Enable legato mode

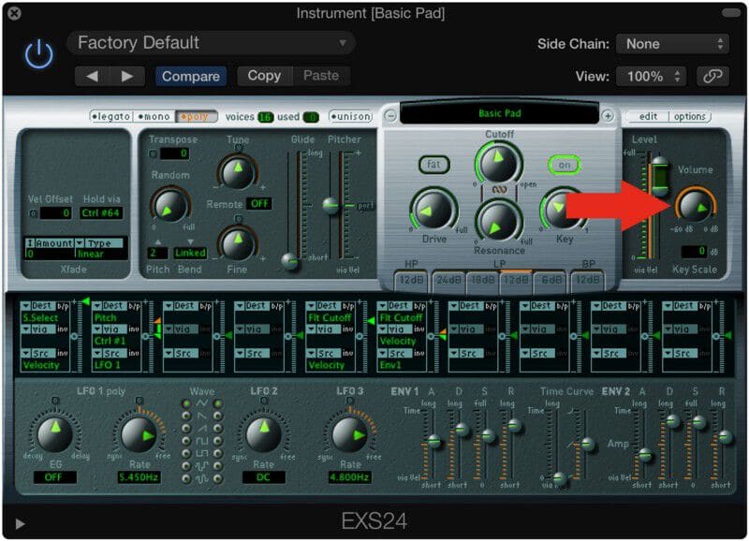110,116
